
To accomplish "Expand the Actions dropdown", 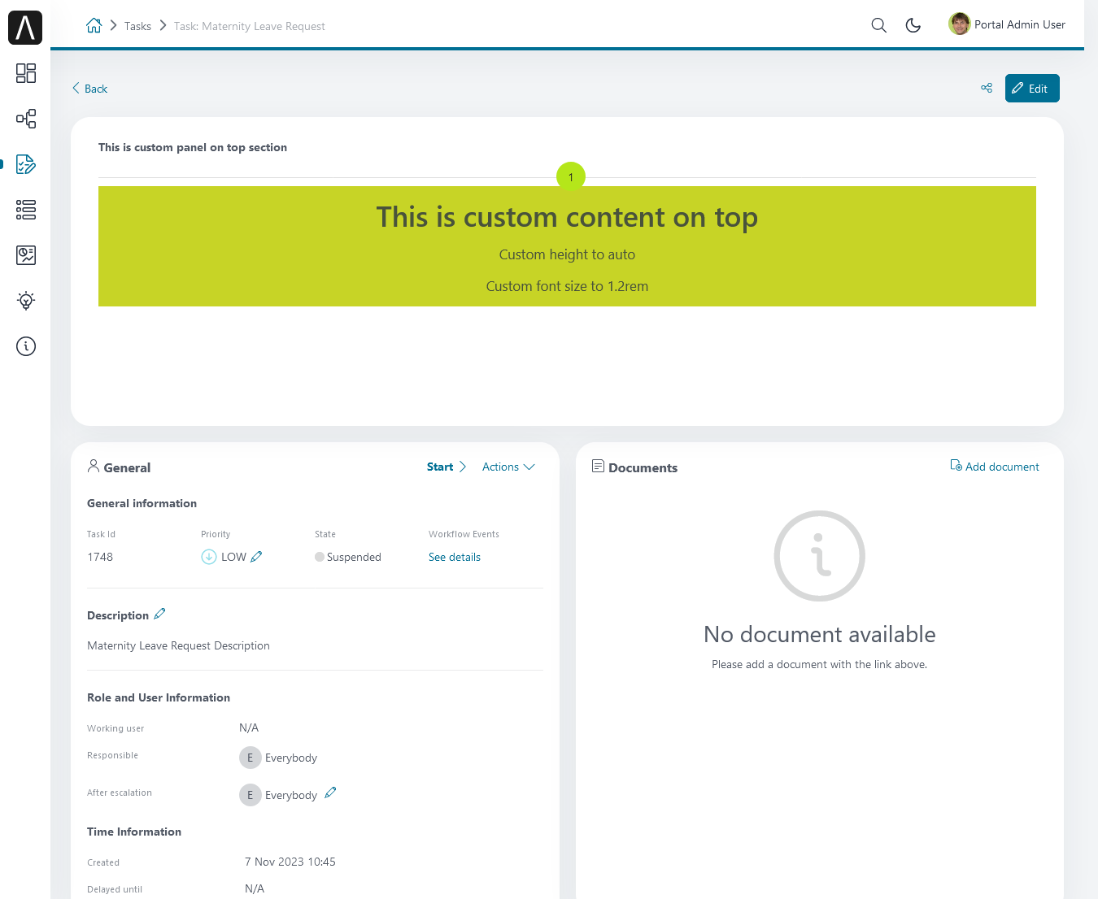I will 508,467.
